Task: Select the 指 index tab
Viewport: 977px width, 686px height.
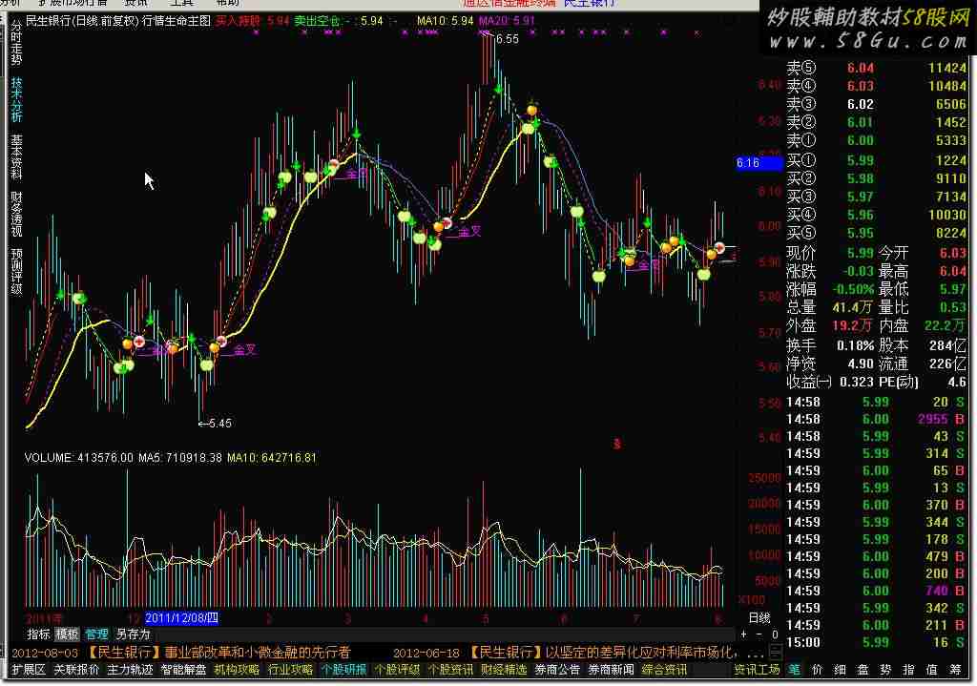Action: [x=909, y=670]
